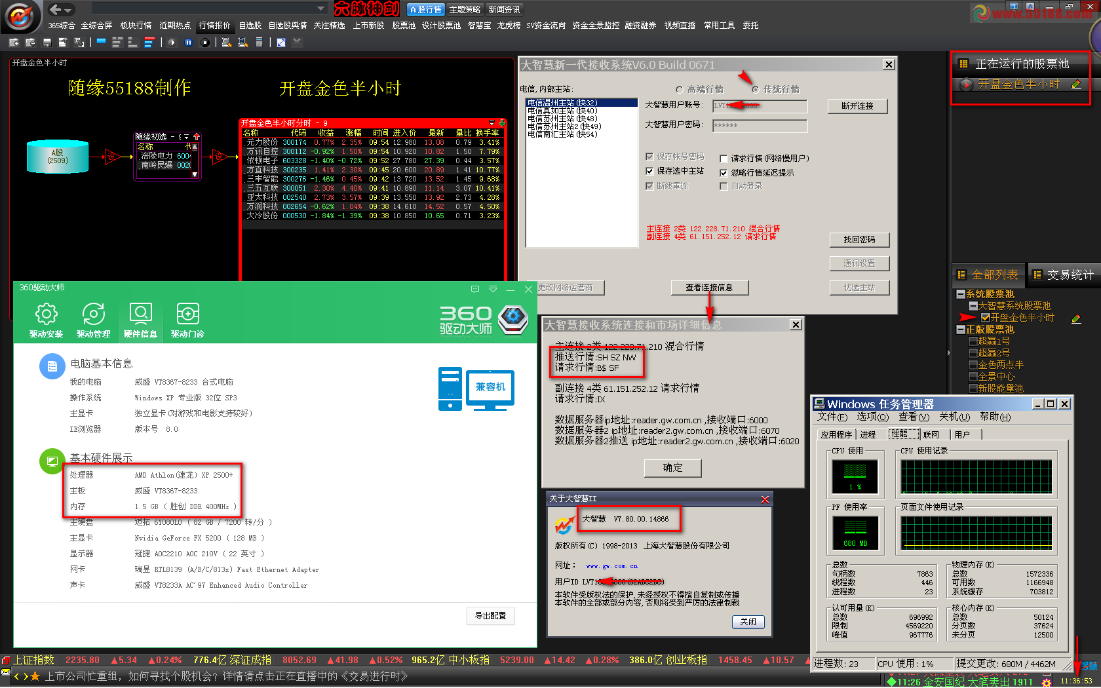The width and height of the screenshot is (1101, 688).
Task: Click the side panel collapse triangle handle
Action: click(x=949, y=353)
